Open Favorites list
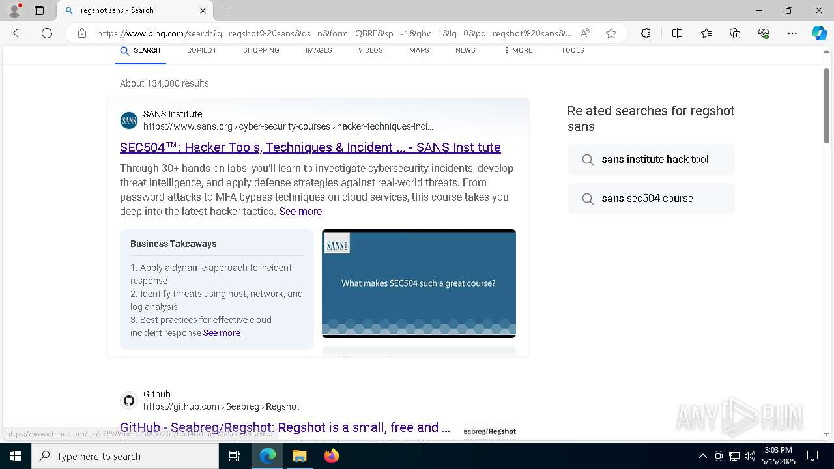 click(706, 33)
